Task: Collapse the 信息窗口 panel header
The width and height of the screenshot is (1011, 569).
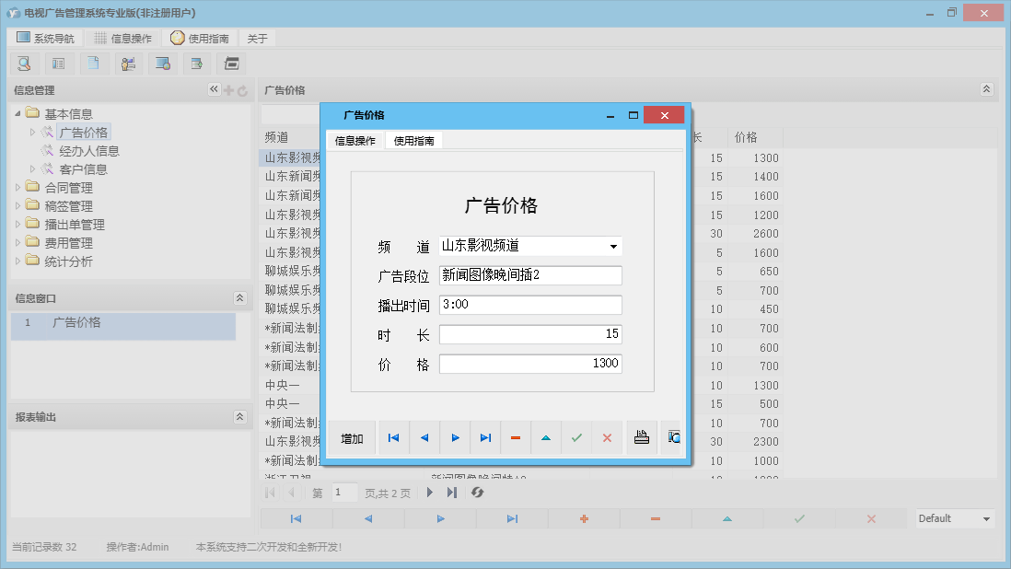Action: 240,297
